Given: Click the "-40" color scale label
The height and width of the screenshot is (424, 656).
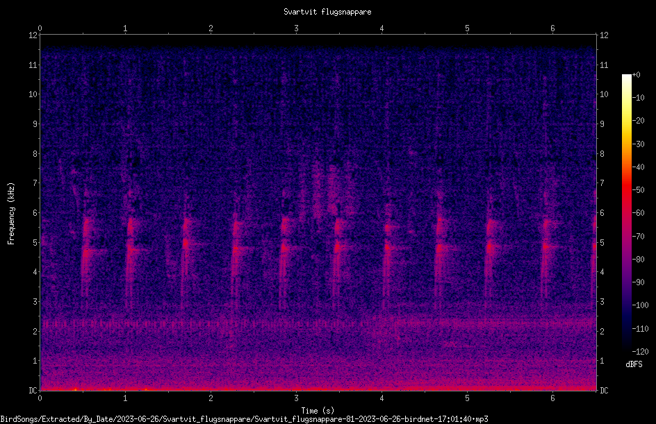Looking at the screenshot, I should coord(638,167).
